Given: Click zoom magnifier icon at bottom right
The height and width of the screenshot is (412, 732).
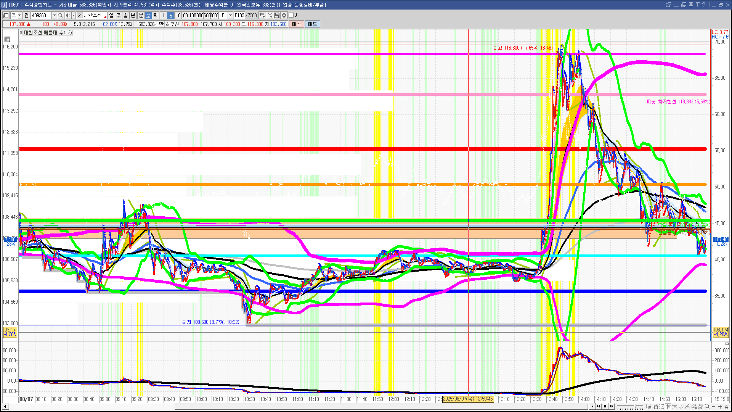Looking at the screenshot, I should point(707,407).
